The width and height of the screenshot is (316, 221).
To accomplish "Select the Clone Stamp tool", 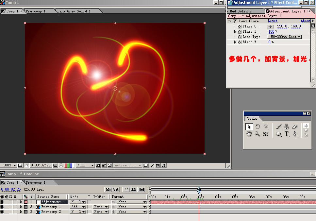I will pos(286,127).
